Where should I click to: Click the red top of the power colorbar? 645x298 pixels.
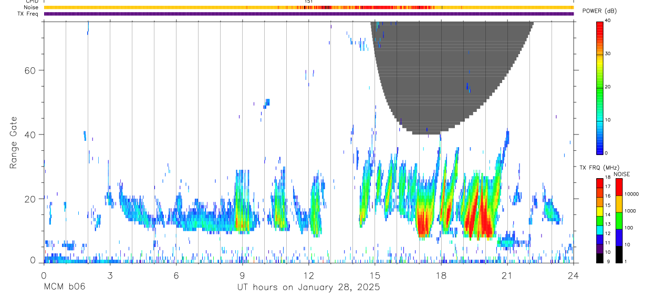coord(600,26)
